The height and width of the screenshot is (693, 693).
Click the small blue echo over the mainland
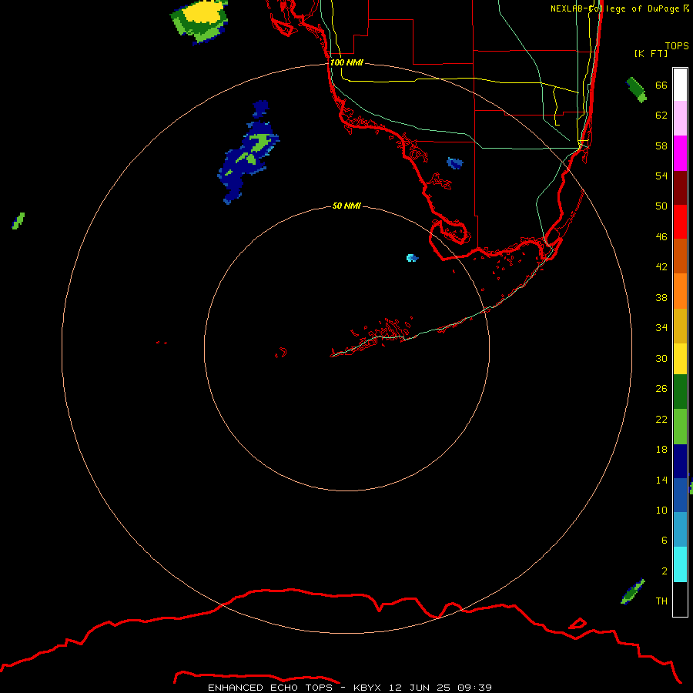coord(455,163)
